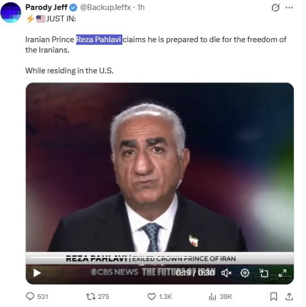Open the @BackupJeffx handle link

[x=105, y=8]
